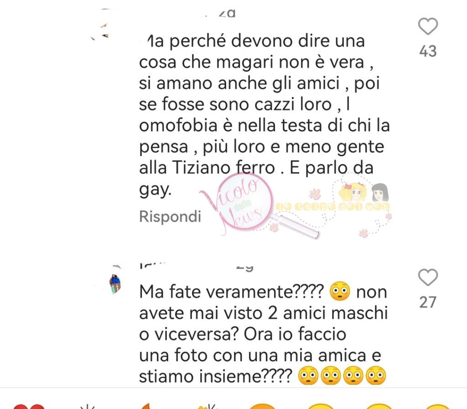467x409 pixels.
Task: Click the 'le talpe del web' watermark
Action: point(333,206)
